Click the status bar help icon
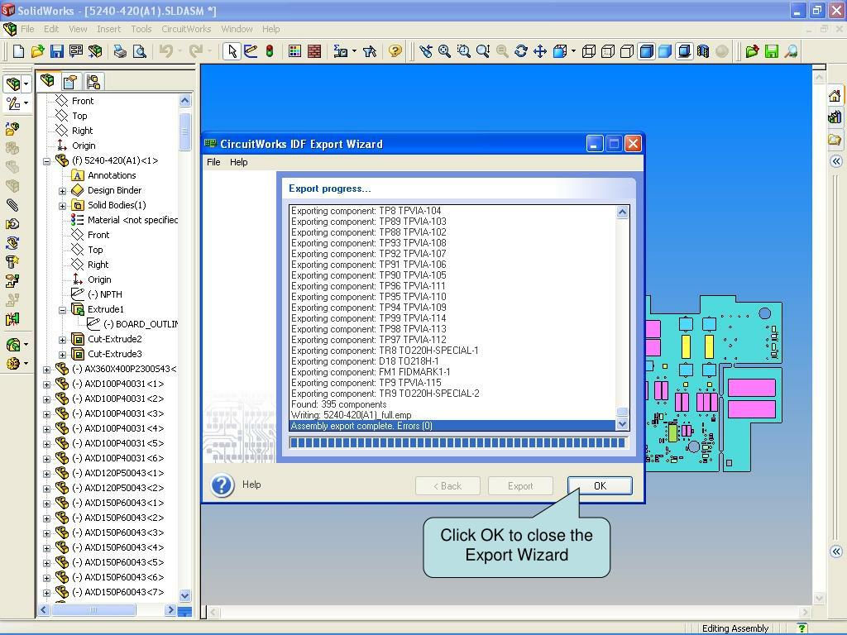The height and width of the screenshot is (635, 847). 802,628
